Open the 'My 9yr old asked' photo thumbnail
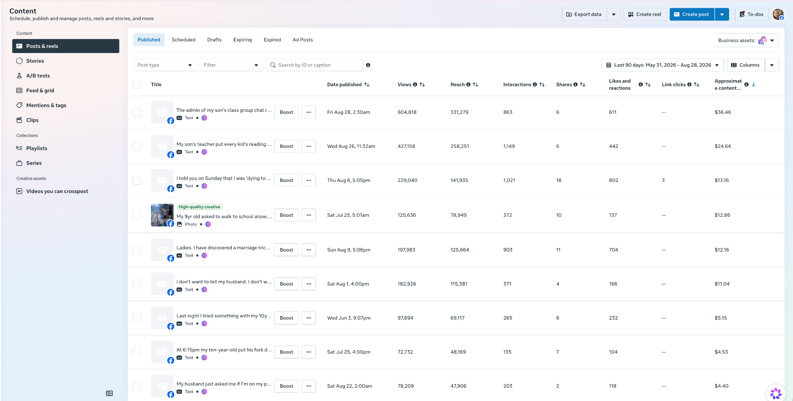The image size is (793, 401). coord(162,215)
